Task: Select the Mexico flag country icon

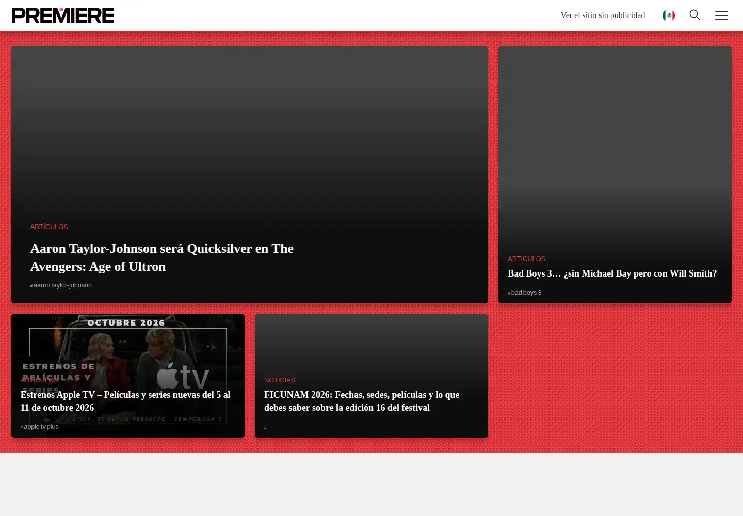Action: pos(669,15)
